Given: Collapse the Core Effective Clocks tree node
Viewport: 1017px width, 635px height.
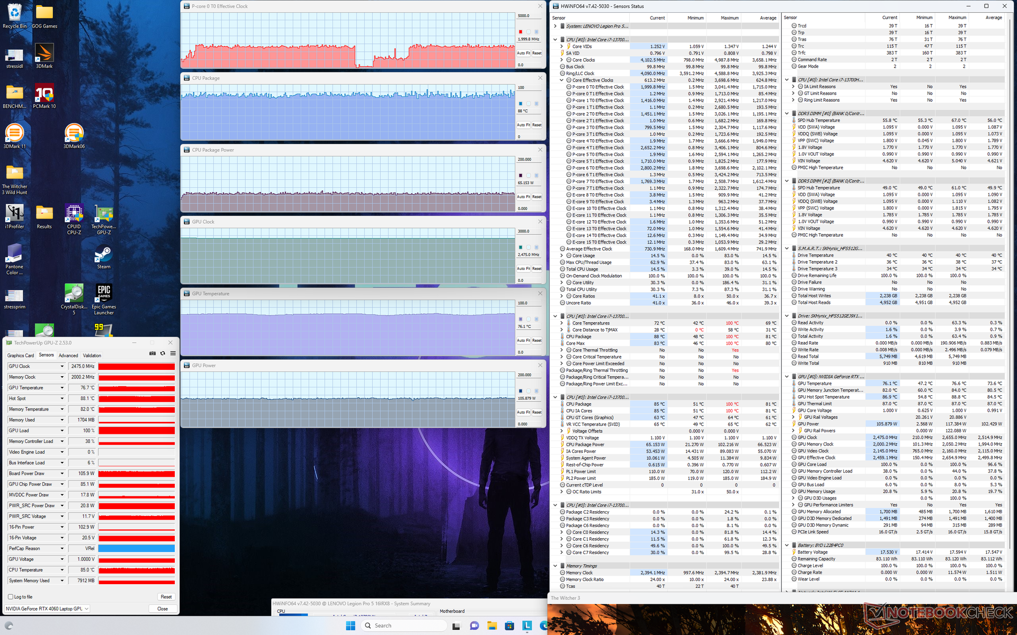Looking at the screenshot, I should point(562,80).
